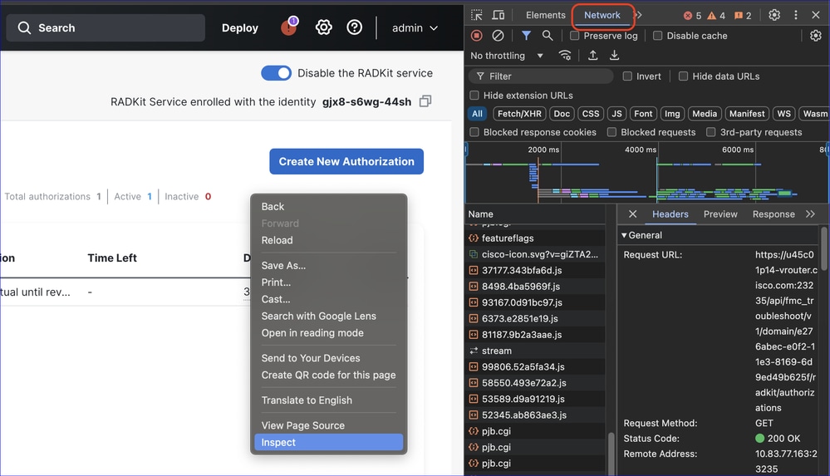This screenshot has height=476, width=830.
Task: Open the No throttling dropdown
Action: pyautogui.click(x=507, y=56)
